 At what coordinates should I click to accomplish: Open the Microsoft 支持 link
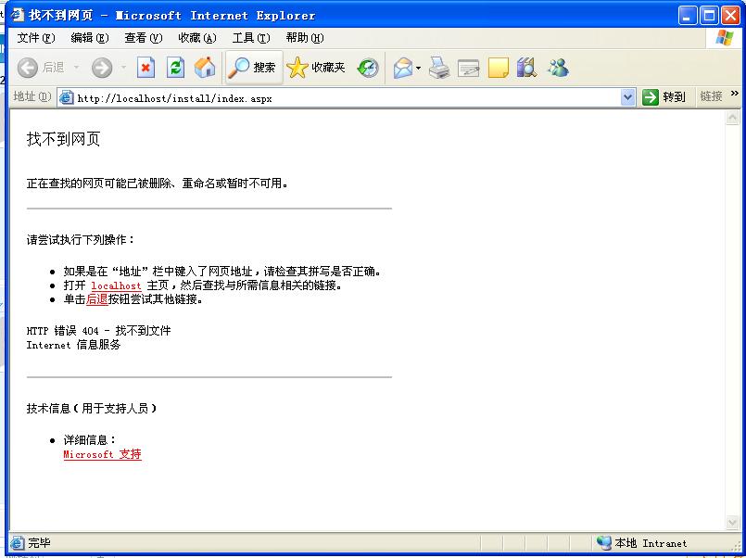click(102, 454)
